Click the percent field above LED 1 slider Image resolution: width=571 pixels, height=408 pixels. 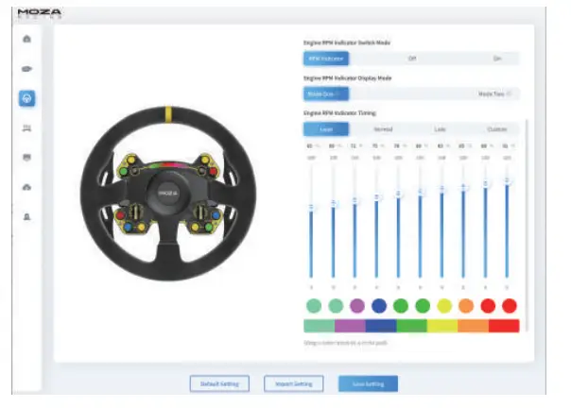point(313,146)
